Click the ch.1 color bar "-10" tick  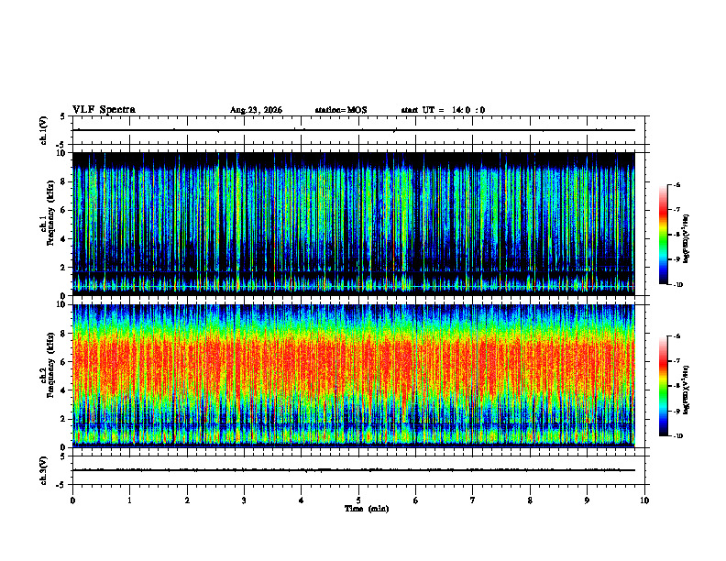(x=677, y=285)
